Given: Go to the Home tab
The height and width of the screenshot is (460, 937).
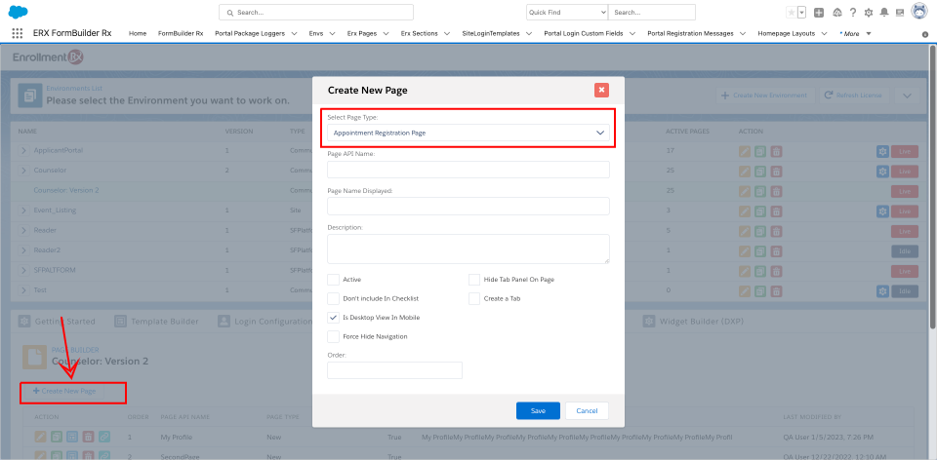Looking at the screenshot, I should click(x=138, y=33).
